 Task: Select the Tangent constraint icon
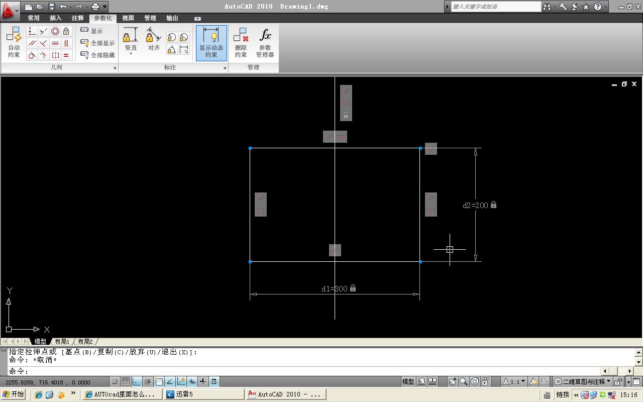coord(32,55)
